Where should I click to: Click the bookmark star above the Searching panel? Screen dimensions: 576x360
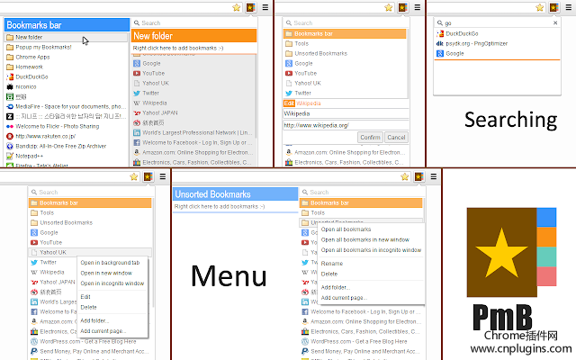[540, 7]
